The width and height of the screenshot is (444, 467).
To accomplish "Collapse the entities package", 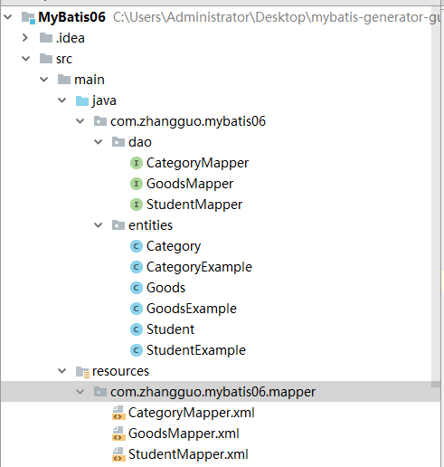I will point(99,225).
